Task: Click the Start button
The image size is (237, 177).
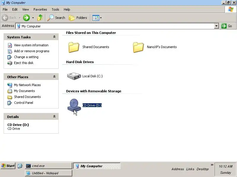Action: point(8,166)
